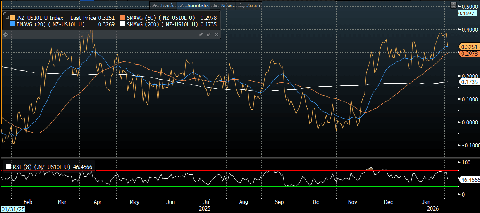The height and width of the screenshot is (213, 480).
Task: Pin the chart legend panel
Action: tap(201, 35)
